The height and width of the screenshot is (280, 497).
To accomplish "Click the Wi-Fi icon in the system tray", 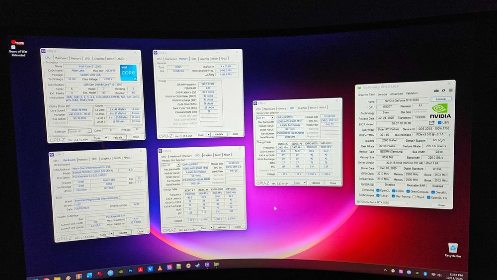I will (433, 275).
